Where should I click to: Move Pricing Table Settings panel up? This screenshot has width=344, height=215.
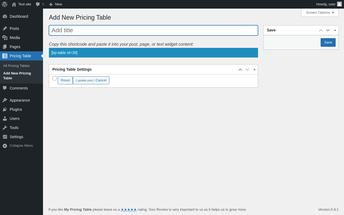(x=240, y=70)
